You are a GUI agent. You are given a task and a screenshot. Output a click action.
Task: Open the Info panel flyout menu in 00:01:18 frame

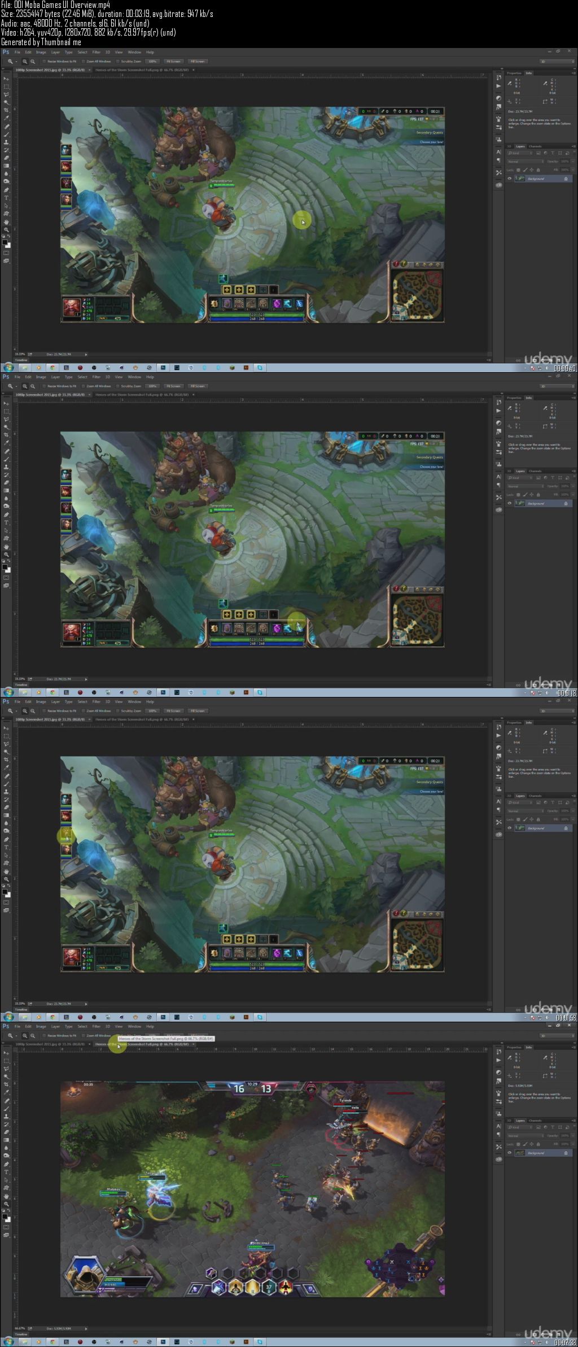[x=573, y=398]
